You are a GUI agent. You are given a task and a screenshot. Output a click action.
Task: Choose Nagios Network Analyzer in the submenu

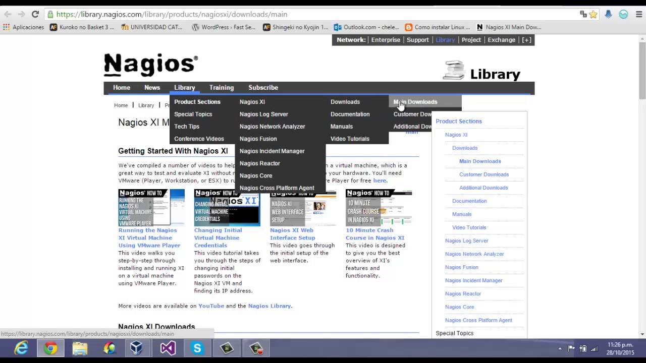click(272, 127)
